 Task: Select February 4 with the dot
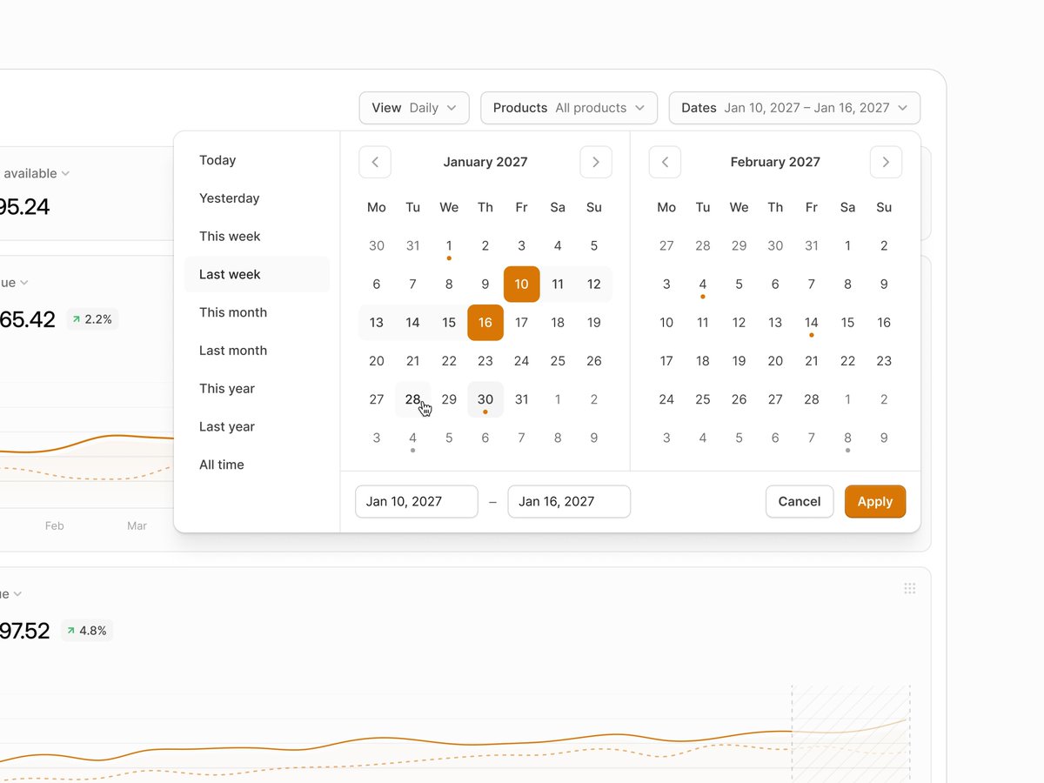(703, 284)
